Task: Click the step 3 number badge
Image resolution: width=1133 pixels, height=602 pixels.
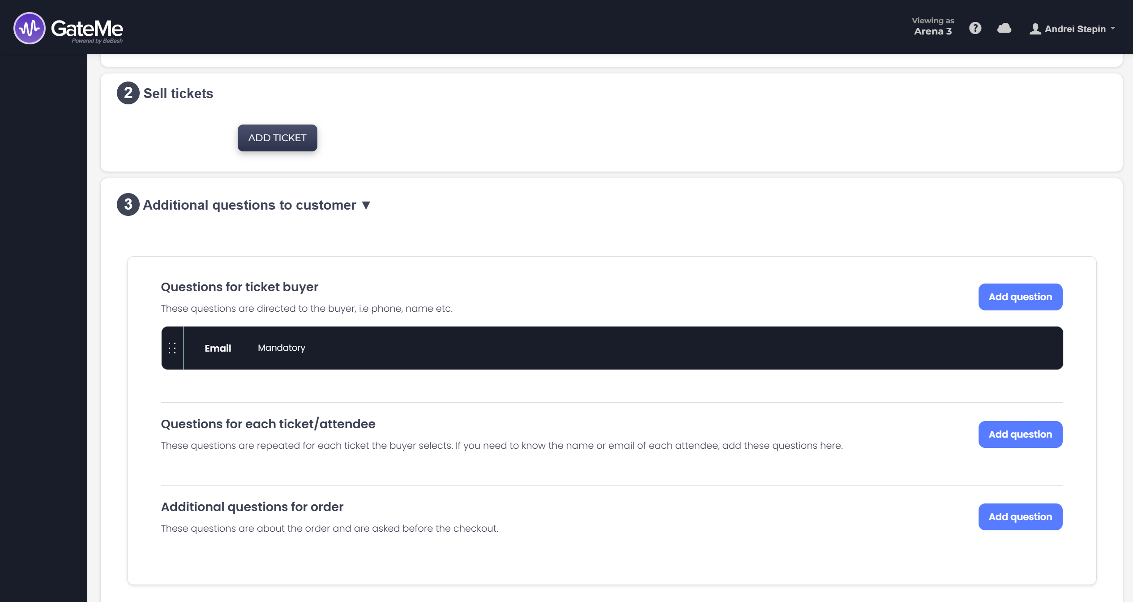Action: click(x=128, y=205)
